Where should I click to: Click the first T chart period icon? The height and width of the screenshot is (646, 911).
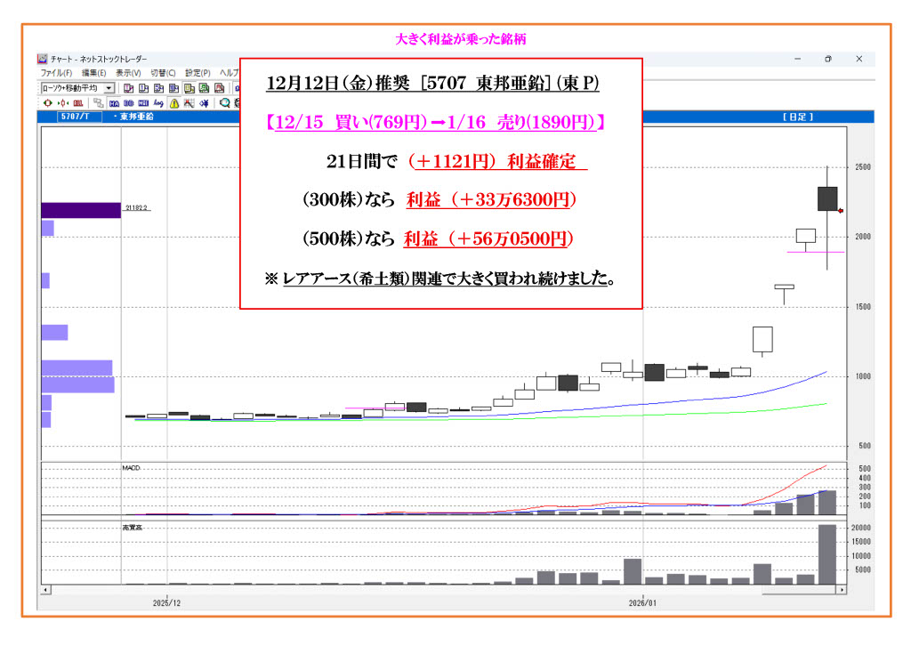coord(128,88)
